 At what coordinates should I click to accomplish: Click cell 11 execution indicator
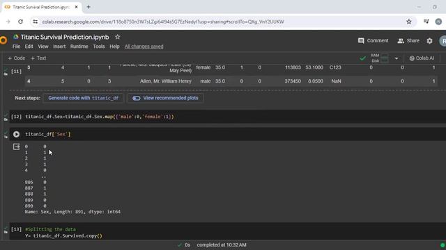pos(16,71)
